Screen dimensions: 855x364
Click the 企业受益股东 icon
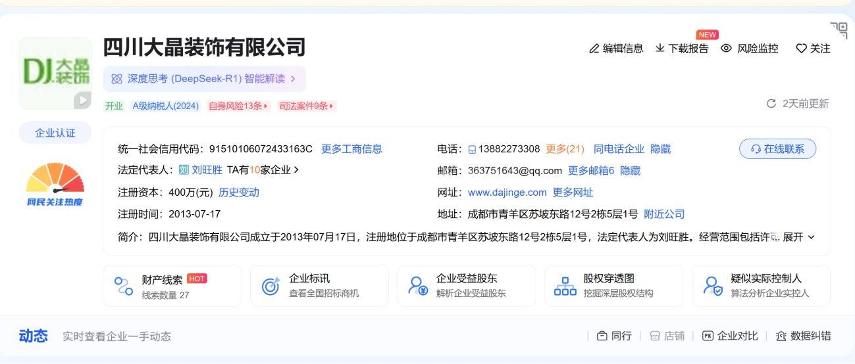418,286
